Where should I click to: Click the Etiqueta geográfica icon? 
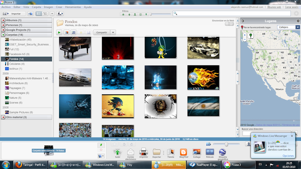[223, 153]
